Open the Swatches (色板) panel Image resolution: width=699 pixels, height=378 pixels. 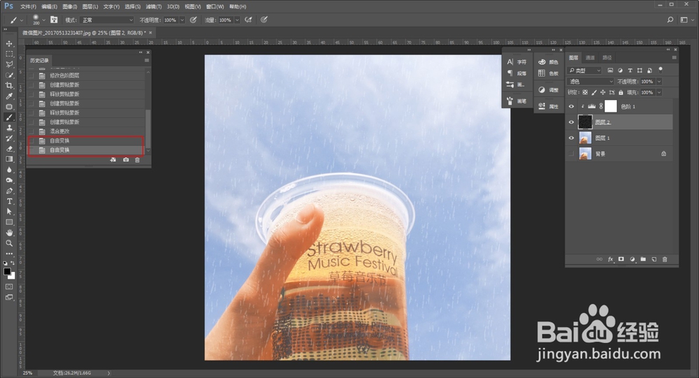point(548,73)
